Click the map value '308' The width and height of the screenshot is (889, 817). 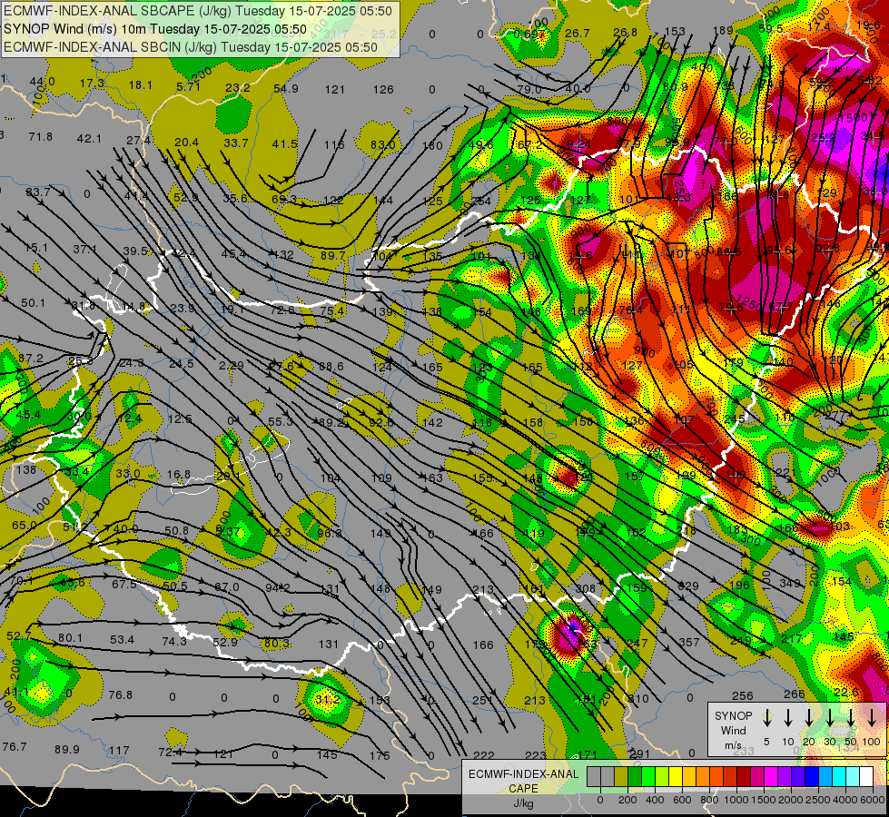click(x=585, y=588)
